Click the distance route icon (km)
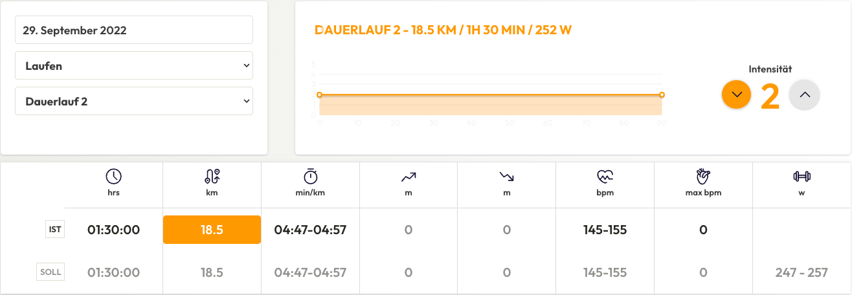 tap(212, 176)
